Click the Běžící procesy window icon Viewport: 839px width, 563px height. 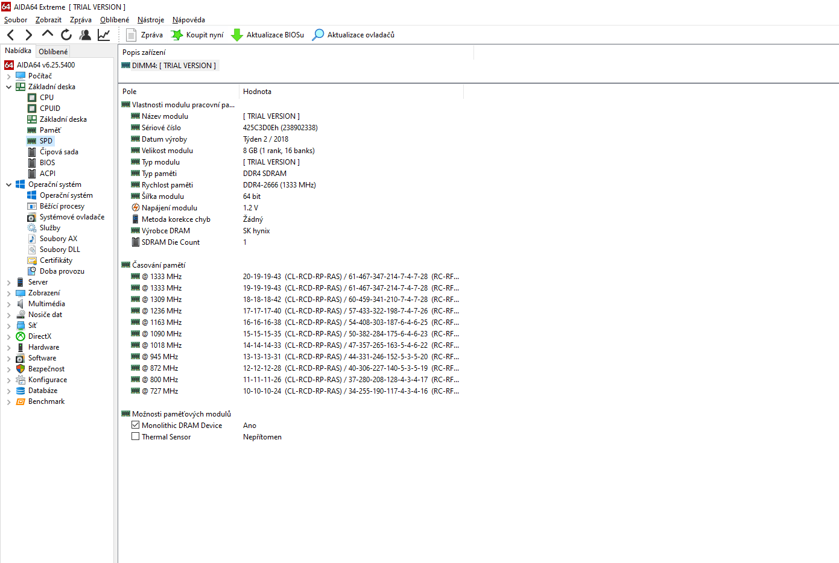32,206
